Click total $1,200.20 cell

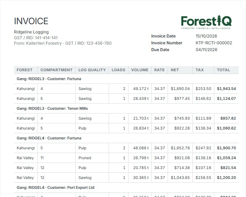[x=226, y=178]
